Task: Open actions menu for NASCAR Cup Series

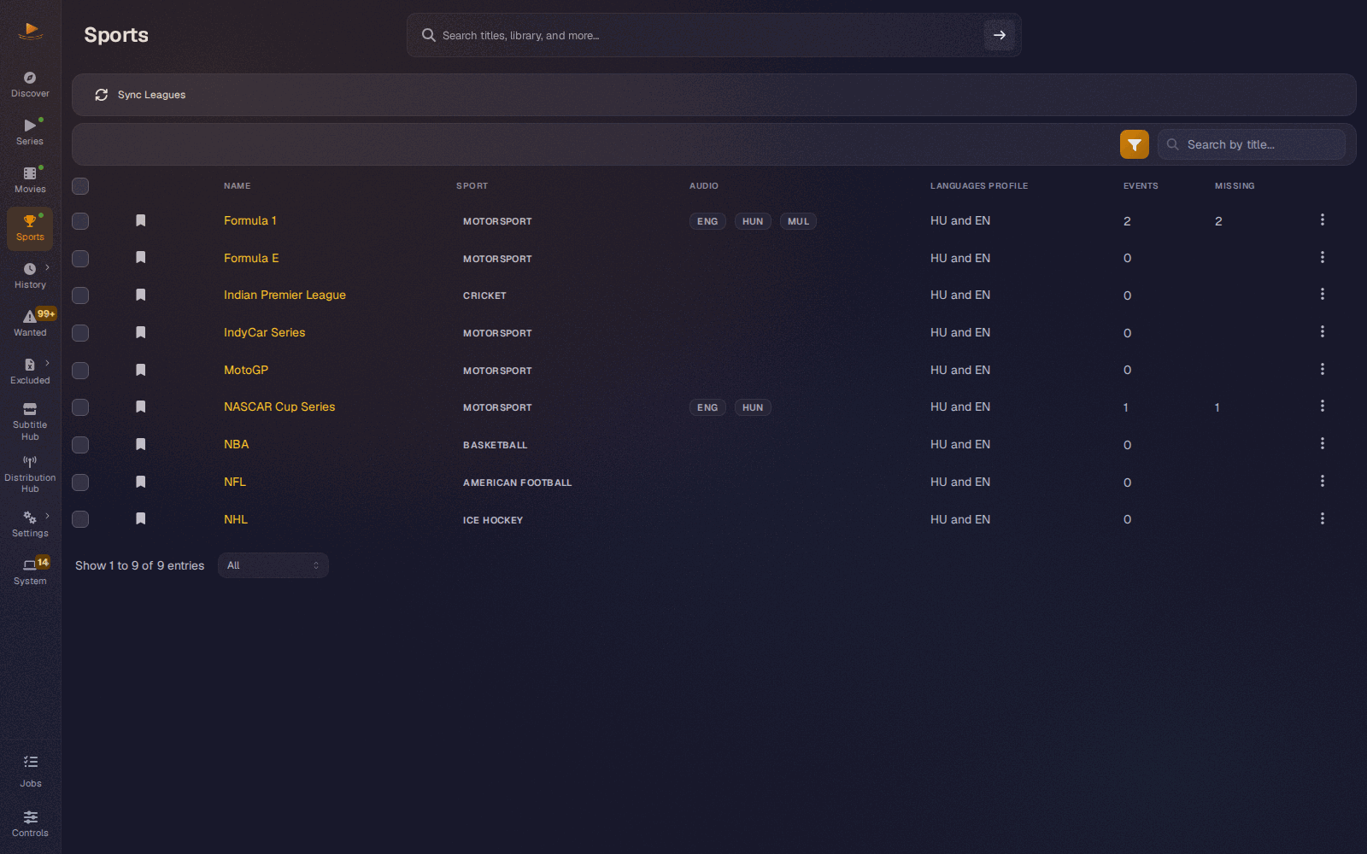Action: [x=1323, y=407]
